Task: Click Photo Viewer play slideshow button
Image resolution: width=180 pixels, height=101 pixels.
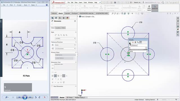Action: (25, 97)
